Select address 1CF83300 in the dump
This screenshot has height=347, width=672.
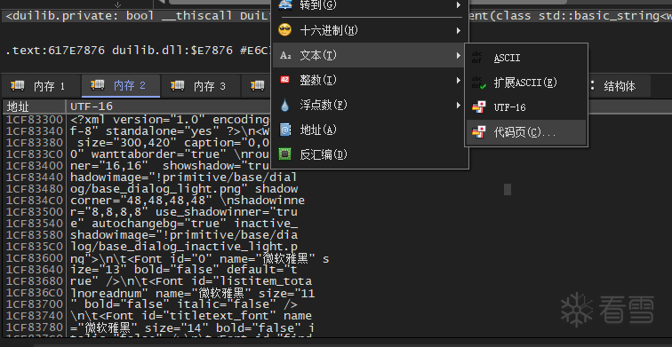(35, 120)
